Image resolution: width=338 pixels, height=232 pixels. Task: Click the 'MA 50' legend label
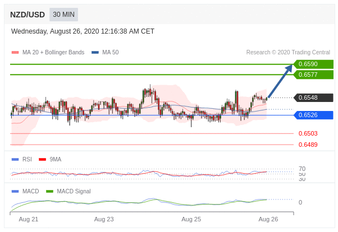point(111,52)
